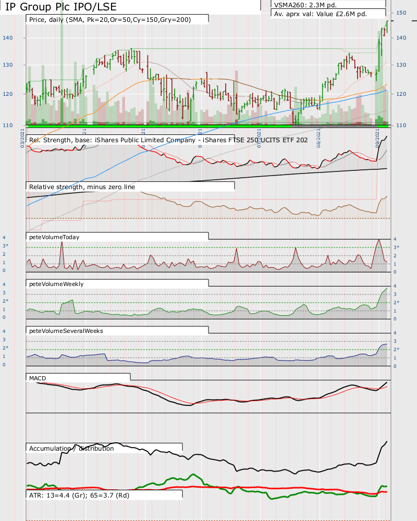Image resolution: width=417 pixels, height=521 pixels.
Task: Click the IP Group Plc IPO/LSE chart title
Action: tap(61, 7)
